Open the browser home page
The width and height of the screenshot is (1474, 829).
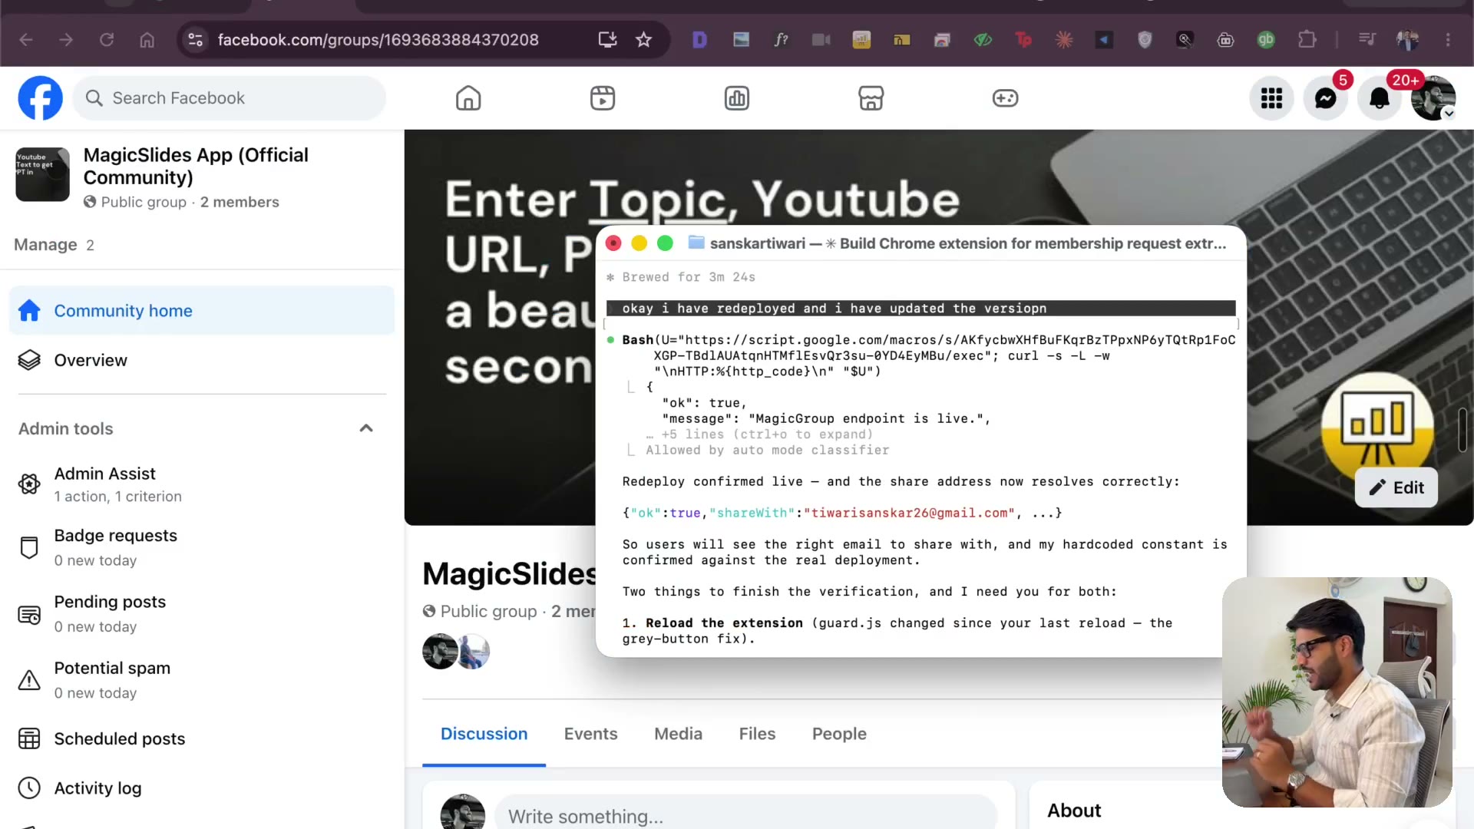pyautogui.click(x=147, y=39)
